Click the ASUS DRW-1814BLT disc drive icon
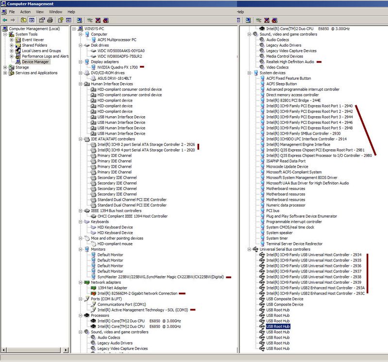The height and width of the screenshot is (362, 388). click(93, 78)
